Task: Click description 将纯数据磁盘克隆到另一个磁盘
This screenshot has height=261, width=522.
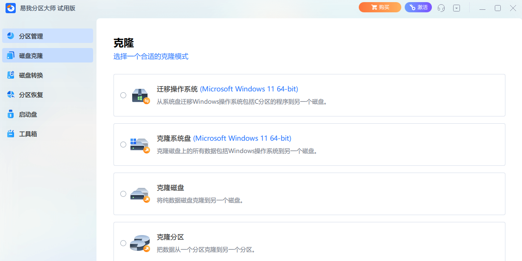Action: [200, 200]
